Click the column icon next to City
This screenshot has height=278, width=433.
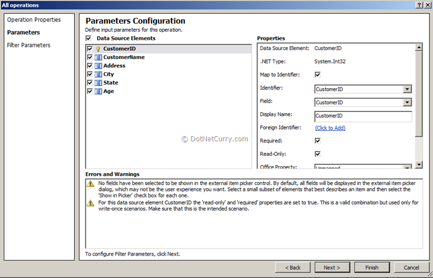click(98, 74)
